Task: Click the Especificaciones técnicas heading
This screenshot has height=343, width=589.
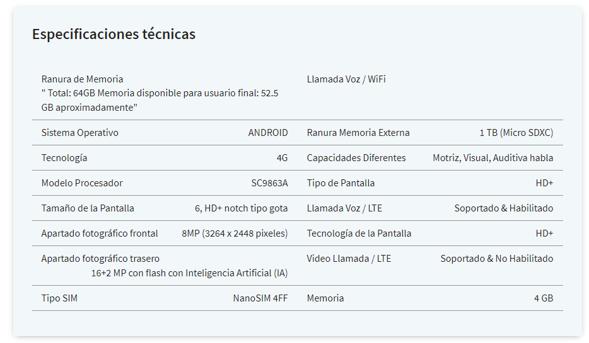Action: [114, 34]
